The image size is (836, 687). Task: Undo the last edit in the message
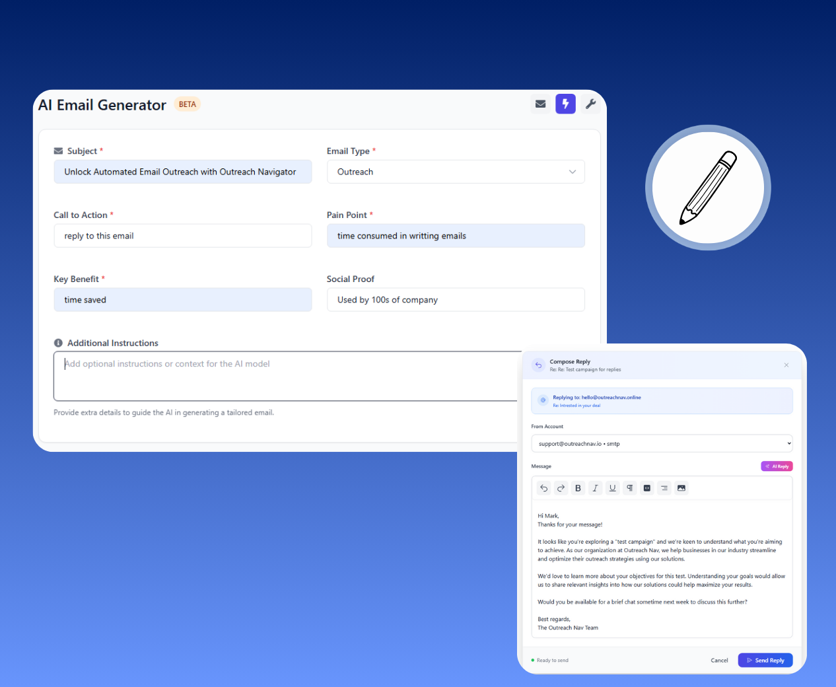[x=543, y=488]
